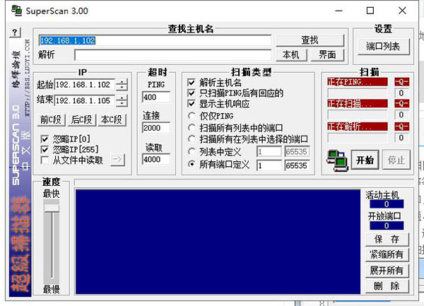
Task: Click the -Q- indicator beside 正在PING
Action: click(401, 81)
